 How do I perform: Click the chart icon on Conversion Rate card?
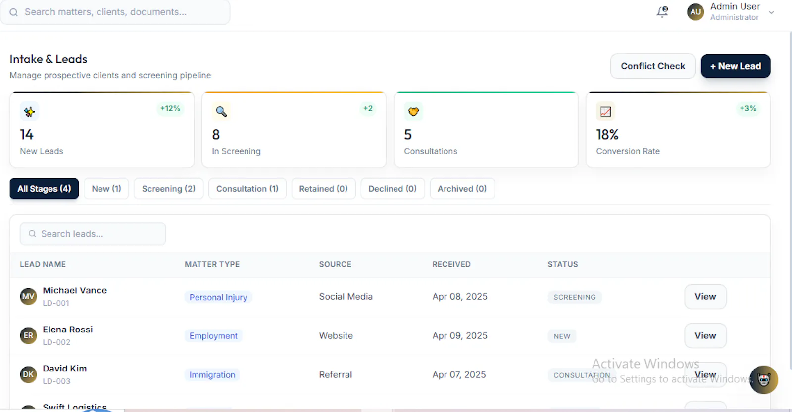click(x=605, y=112)
